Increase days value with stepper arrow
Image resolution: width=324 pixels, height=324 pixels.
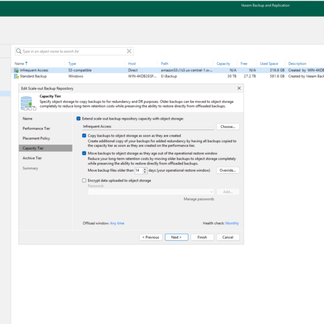click(145, 169)
